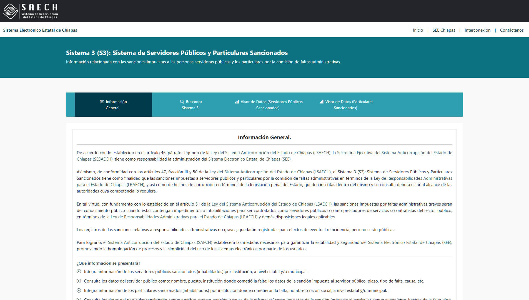Click Sistema Anticorrupción del Estado de Chiapas (SAECH) link
Image resolution: width=529 pixels, height=300 pixels.
[x=160, y=242]
